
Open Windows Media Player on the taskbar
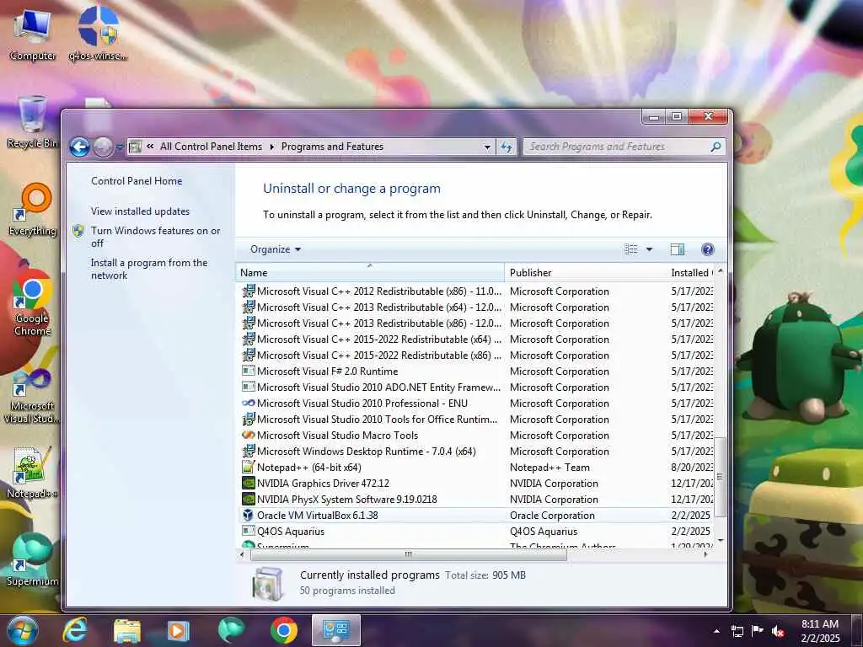(x=179, y=631)
